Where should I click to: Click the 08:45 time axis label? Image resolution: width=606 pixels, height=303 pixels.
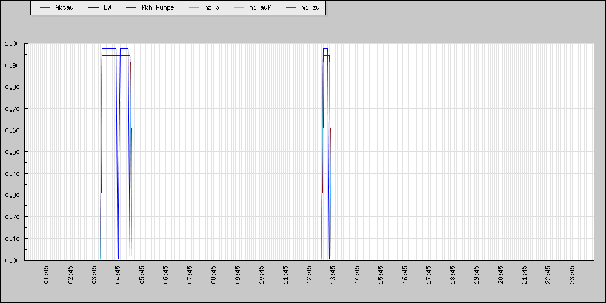pyautogui.click(x=214, y=274)
